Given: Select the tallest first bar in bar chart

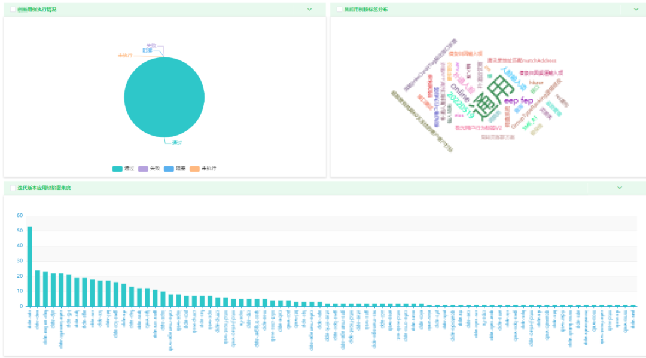Looking at the screenshot, I should click(x=30, y=266).
